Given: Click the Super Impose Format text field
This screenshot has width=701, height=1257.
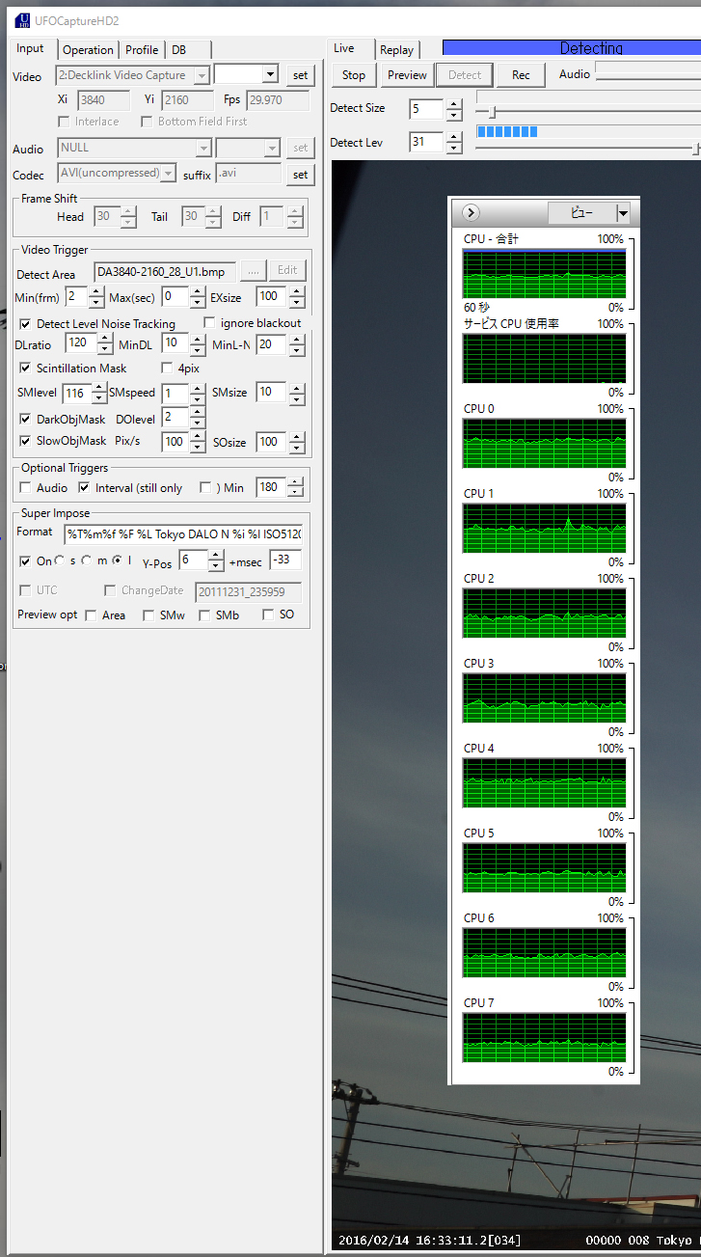Looking at the screenshot, I should [x=183, y=533].
